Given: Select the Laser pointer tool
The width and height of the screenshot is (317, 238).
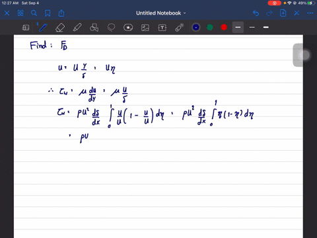Looking at the screenshot, I should tap(180, 28).
